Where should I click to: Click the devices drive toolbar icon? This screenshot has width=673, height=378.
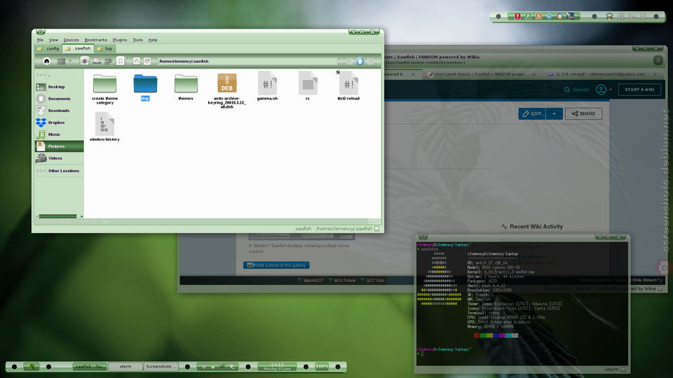97,62
